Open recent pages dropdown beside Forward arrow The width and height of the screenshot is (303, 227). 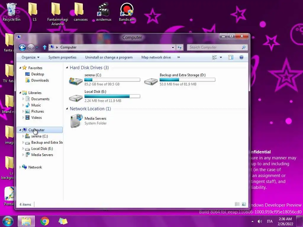tap(37, 48)
